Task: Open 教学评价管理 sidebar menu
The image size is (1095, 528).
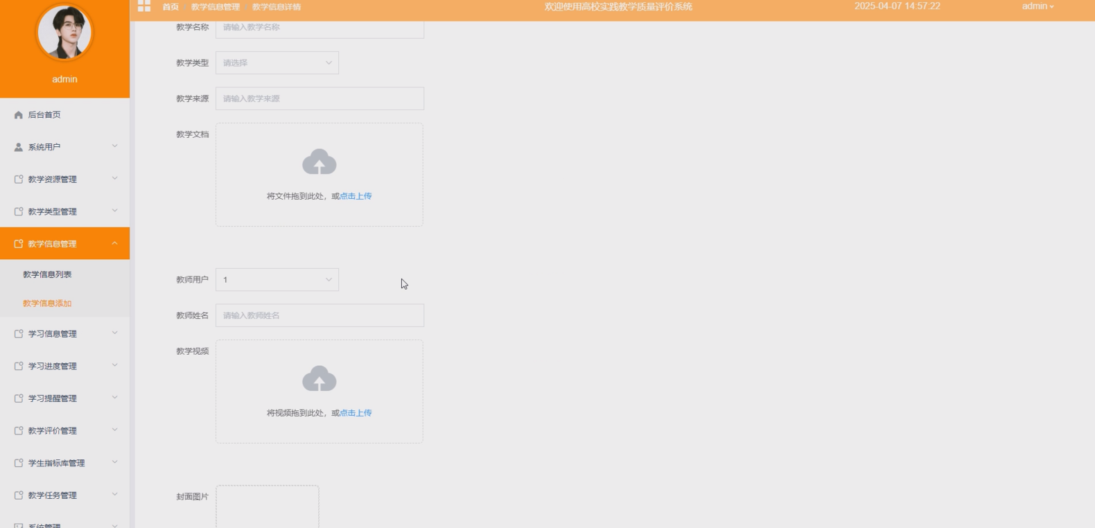Action: [x=64, y=431]
